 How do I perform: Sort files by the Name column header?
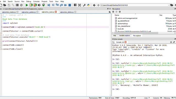click(117, 15)
